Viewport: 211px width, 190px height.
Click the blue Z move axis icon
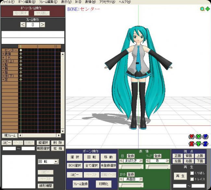205,143
